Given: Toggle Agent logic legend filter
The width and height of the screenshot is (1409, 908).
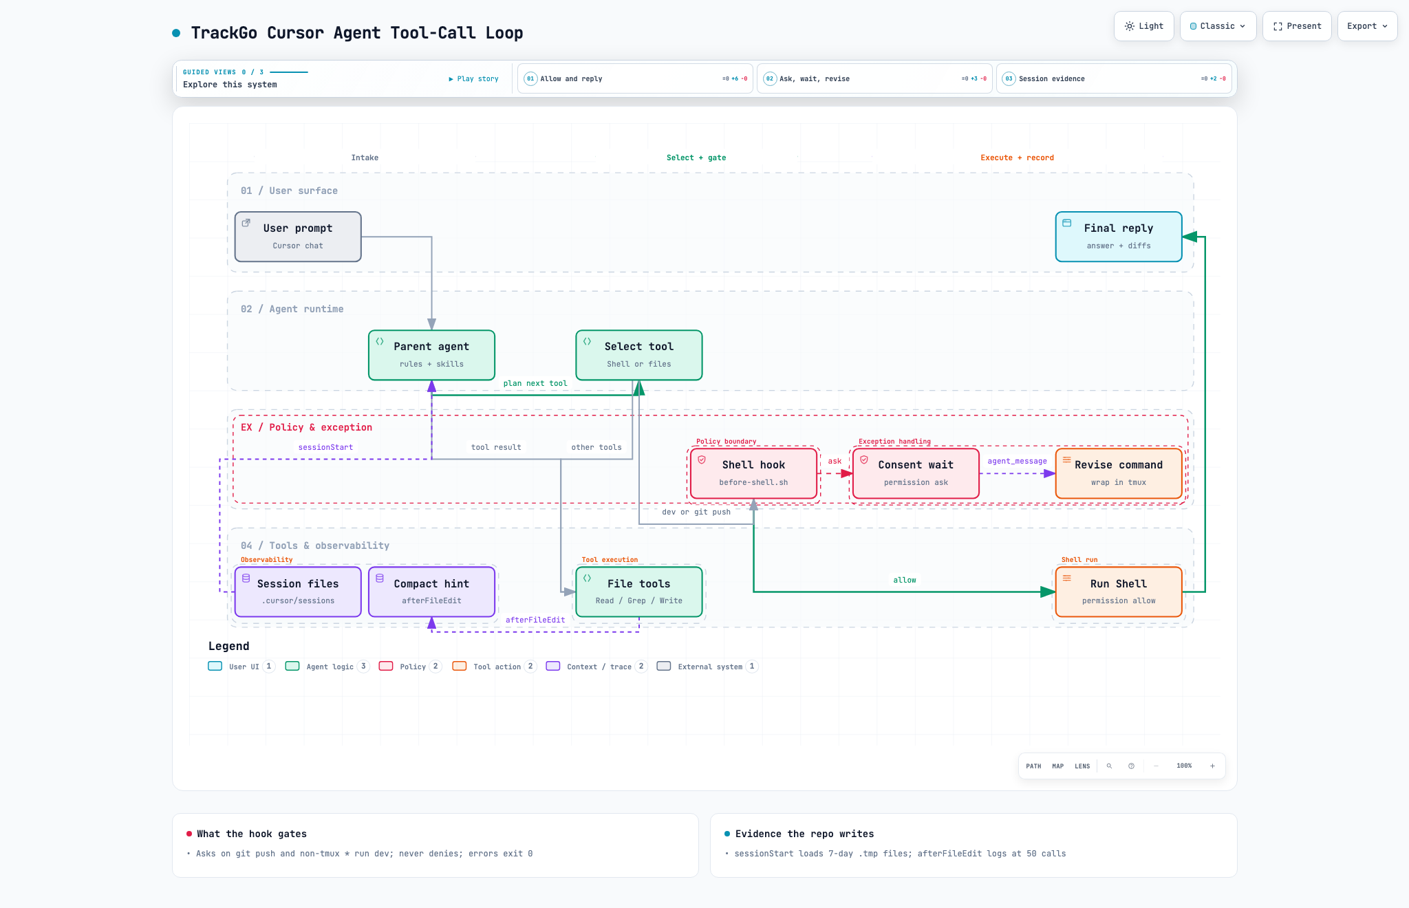Looking at the screenshot, I should 327,666.
